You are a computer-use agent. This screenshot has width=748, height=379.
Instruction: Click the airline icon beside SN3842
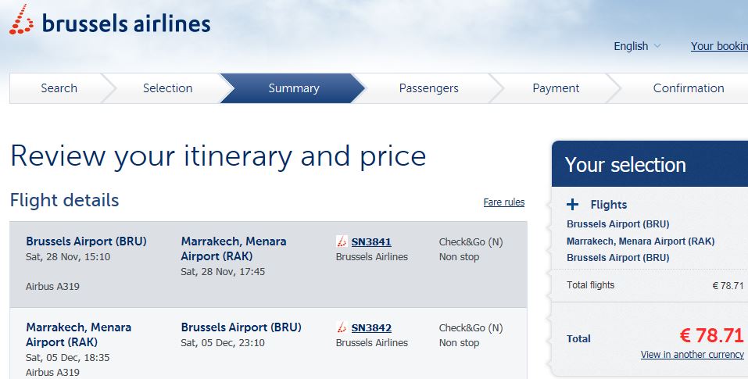pyautogui.click(x=342, y=327)
